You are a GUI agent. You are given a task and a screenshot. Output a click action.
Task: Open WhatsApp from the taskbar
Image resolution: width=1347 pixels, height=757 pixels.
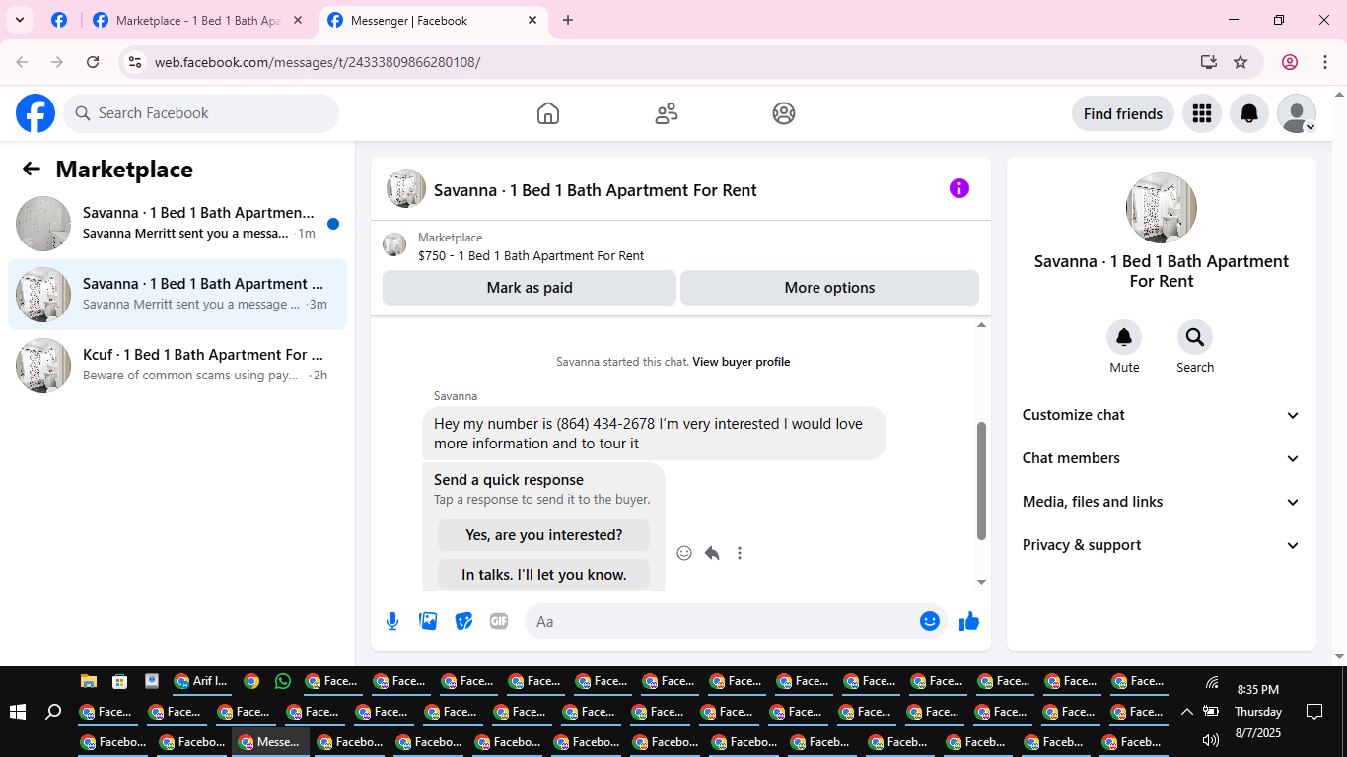point(284,681)
